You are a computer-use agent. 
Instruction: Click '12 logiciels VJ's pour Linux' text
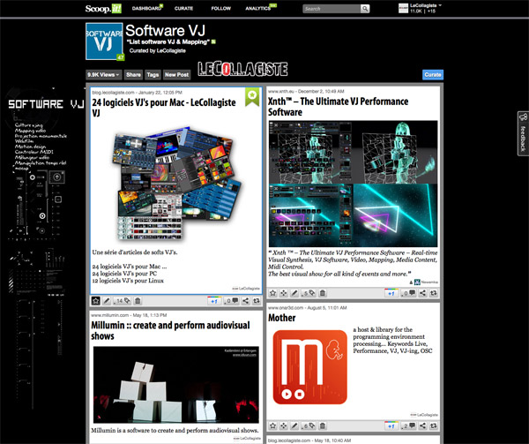point(128,281)
